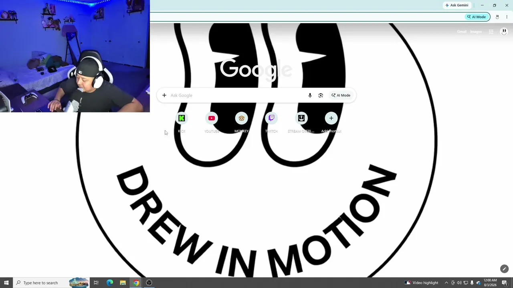Open OBS Studio from the taskbar

[x=149, y=283]
